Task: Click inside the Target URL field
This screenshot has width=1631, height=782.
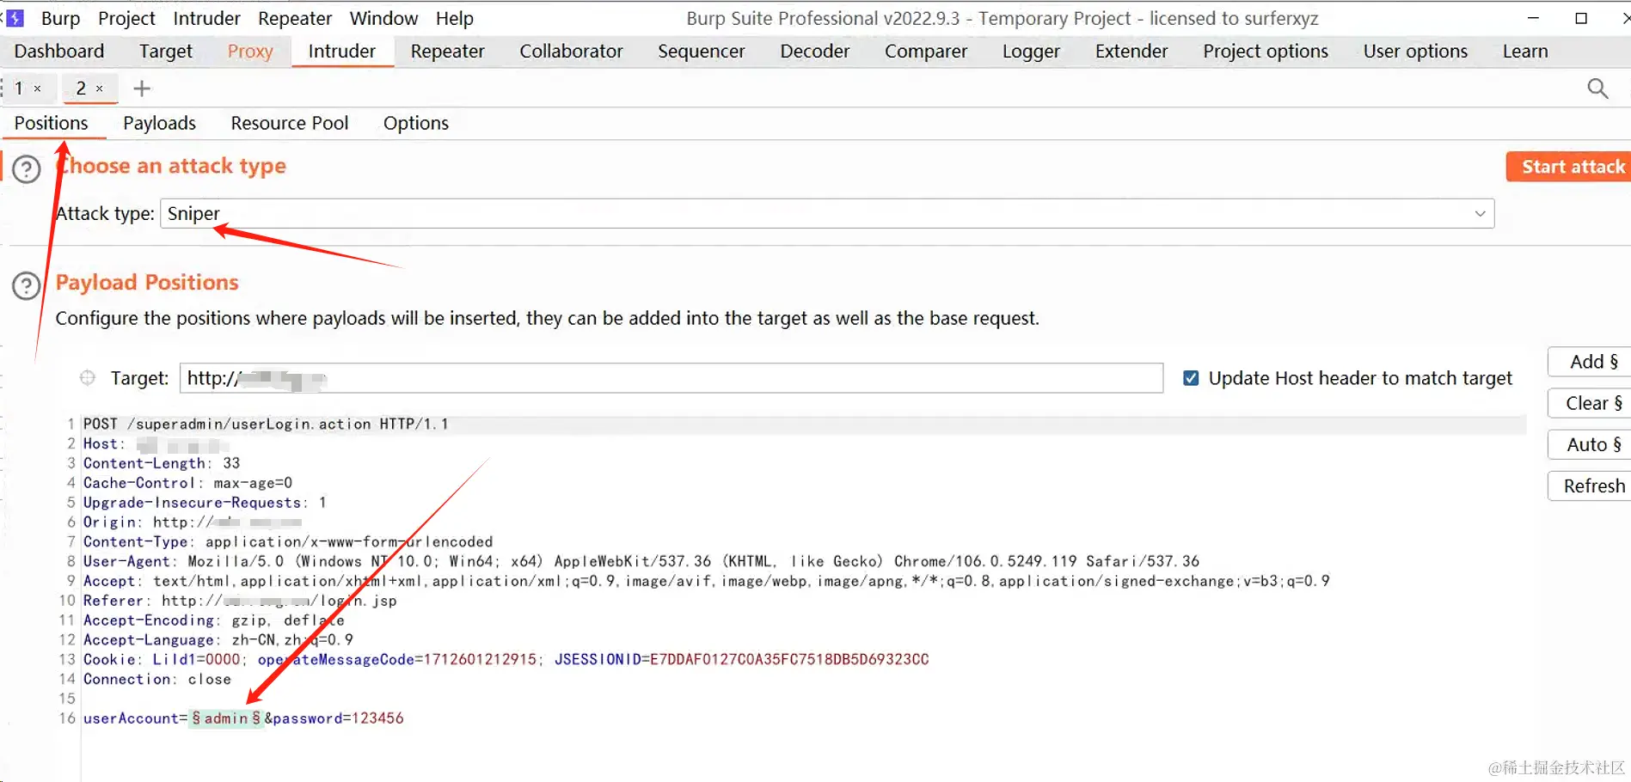Action: pos(671,378)
